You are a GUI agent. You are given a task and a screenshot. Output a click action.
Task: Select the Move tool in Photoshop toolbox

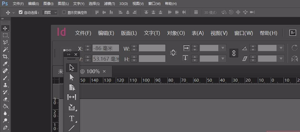5,29
